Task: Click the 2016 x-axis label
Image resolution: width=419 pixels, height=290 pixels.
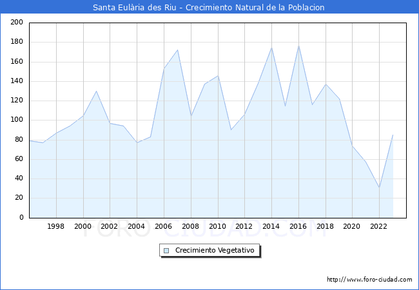Action: pos(298,226)
